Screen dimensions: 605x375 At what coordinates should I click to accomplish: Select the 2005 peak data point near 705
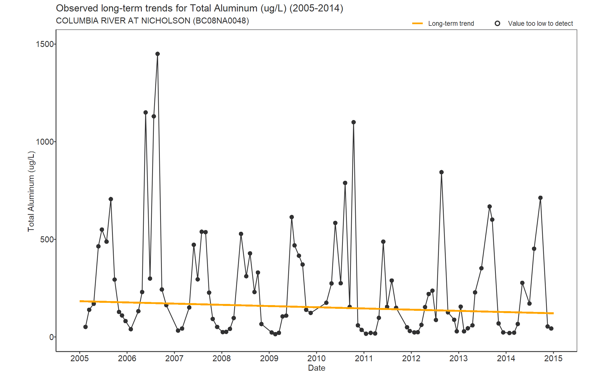click(111, 199)
